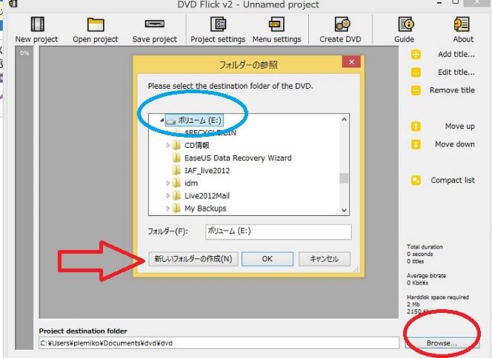This screenshot has width=492, height=358.
Task: Click the folder tree scroll down arrow
Action: click(x=345, y=210)
